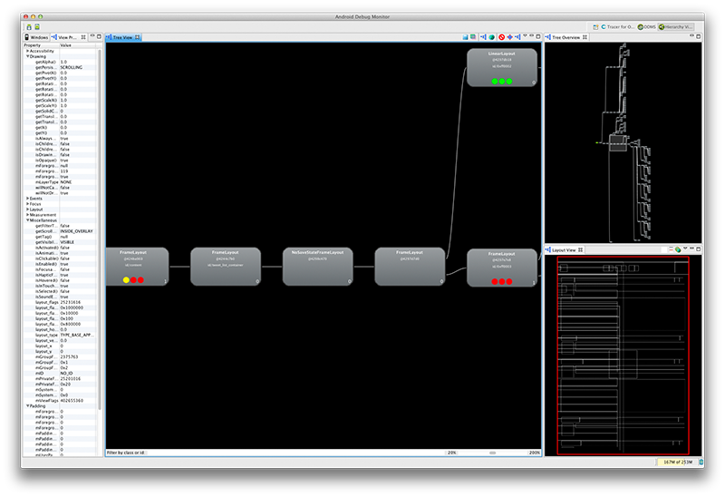This screenshot has height=497, width=725.
Task: Expand the Accessibility property group
Action: pyautogui.click(x=28, y=51)
